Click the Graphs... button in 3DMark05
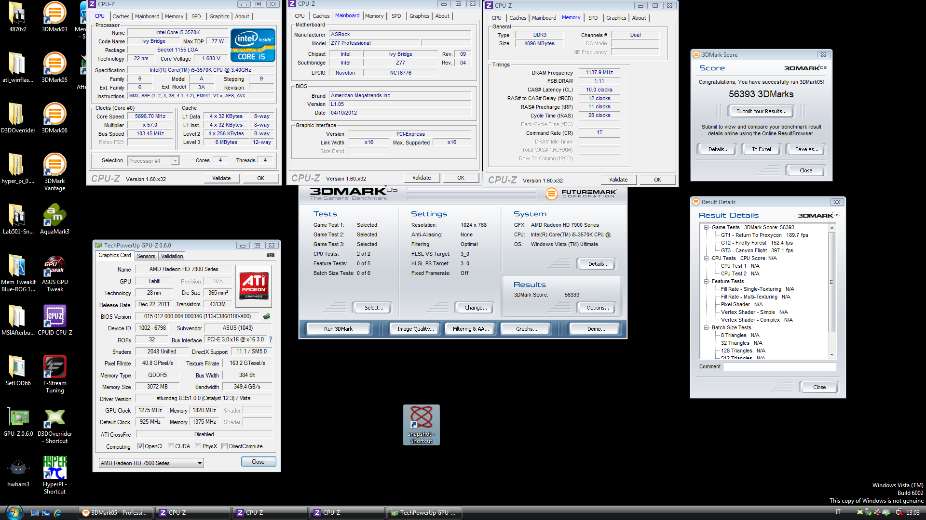 (x=526, y=329)
